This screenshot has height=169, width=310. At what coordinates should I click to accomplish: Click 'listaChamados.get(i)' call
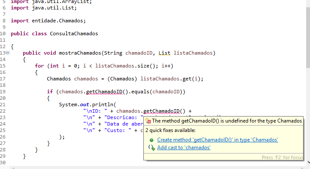tap(170, 79)
